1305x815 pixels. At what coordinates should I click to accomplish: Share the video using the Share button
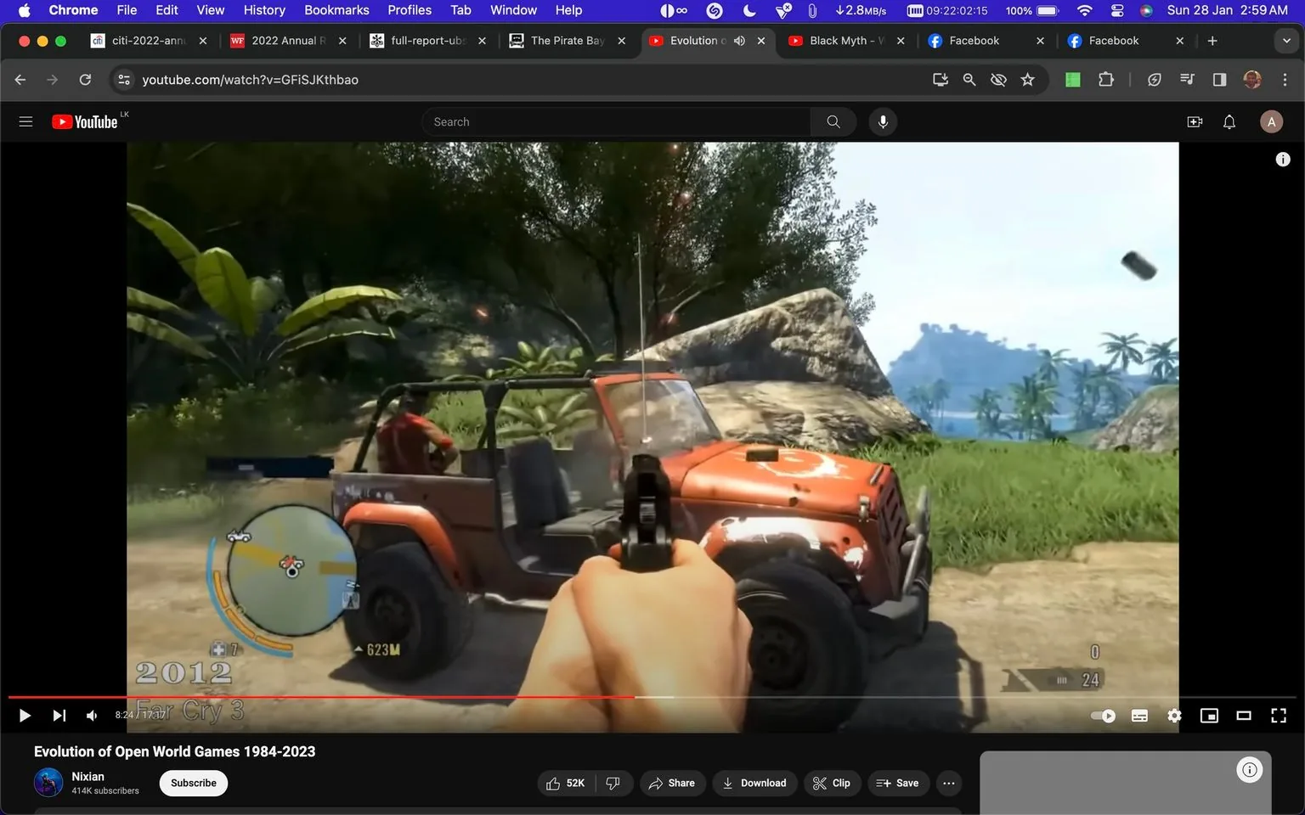tap(672, 783)
